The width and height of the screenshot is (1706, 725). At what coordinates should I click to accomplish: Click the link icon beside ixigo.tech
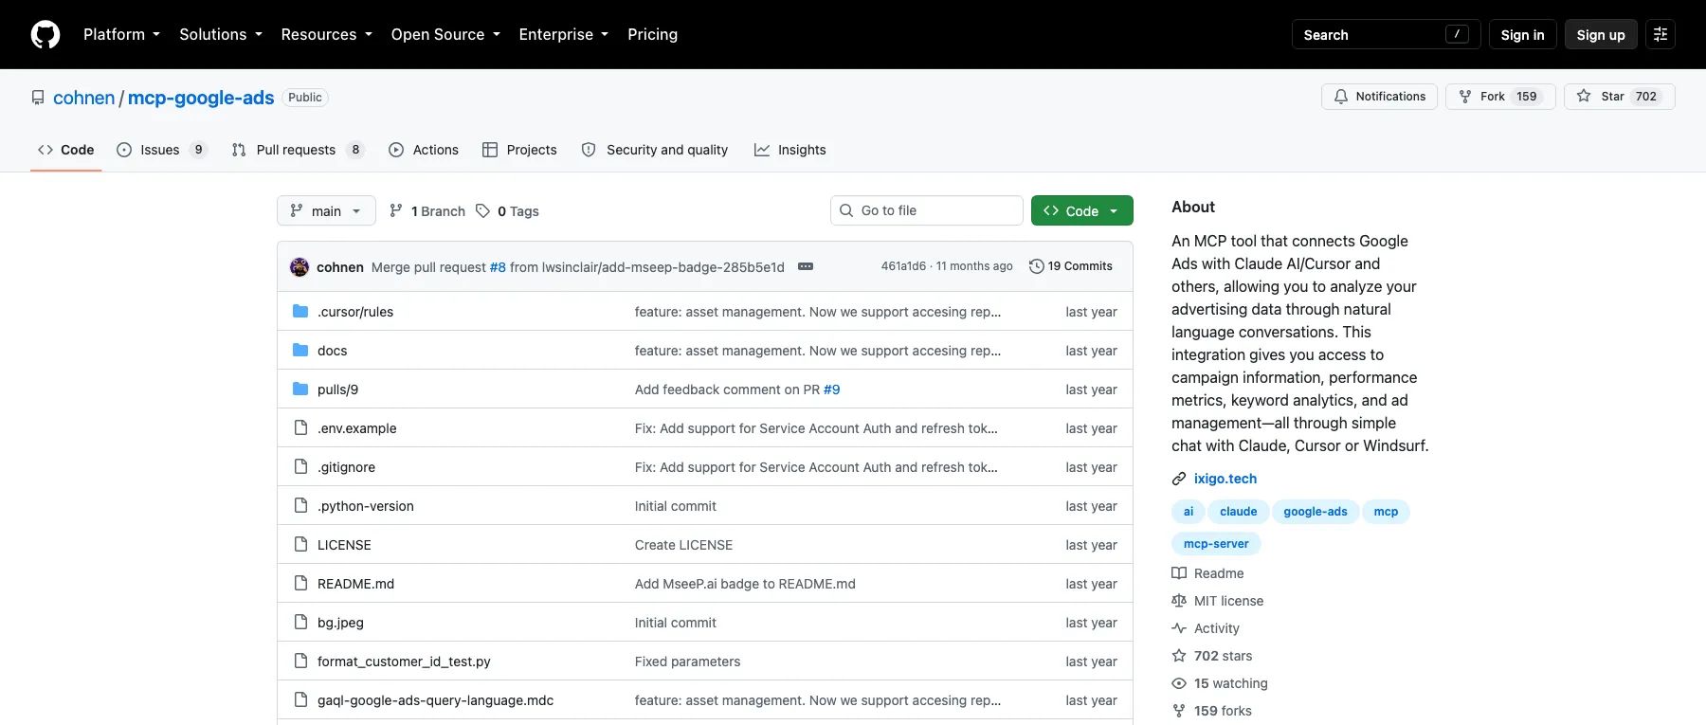[1179, 479]
